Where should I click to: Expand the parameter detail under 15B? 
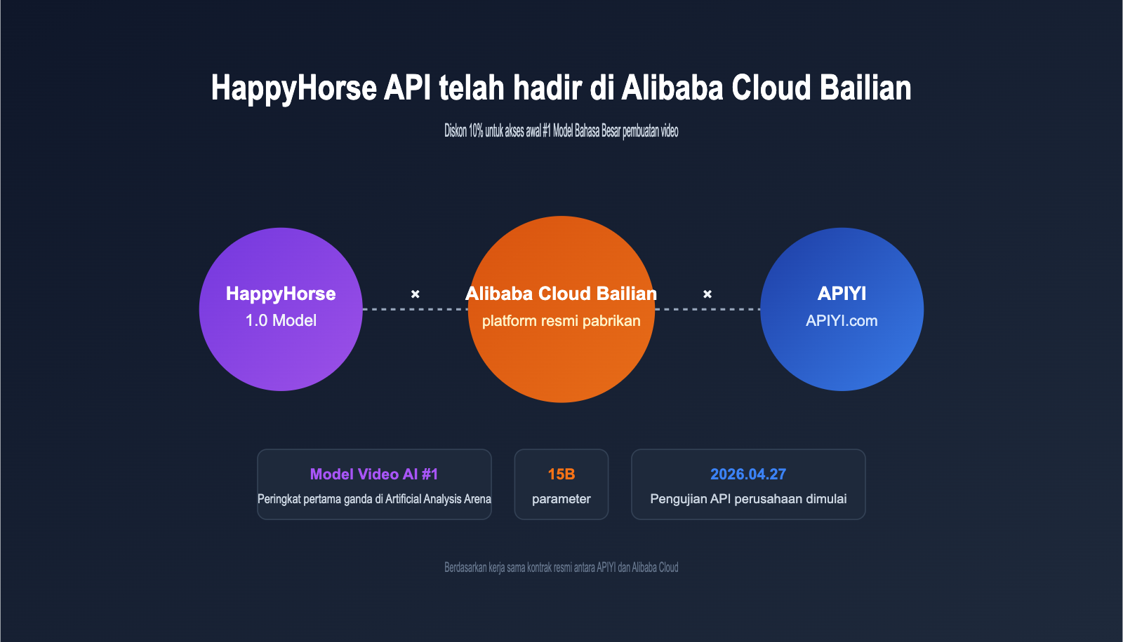[x=561, y=499]
